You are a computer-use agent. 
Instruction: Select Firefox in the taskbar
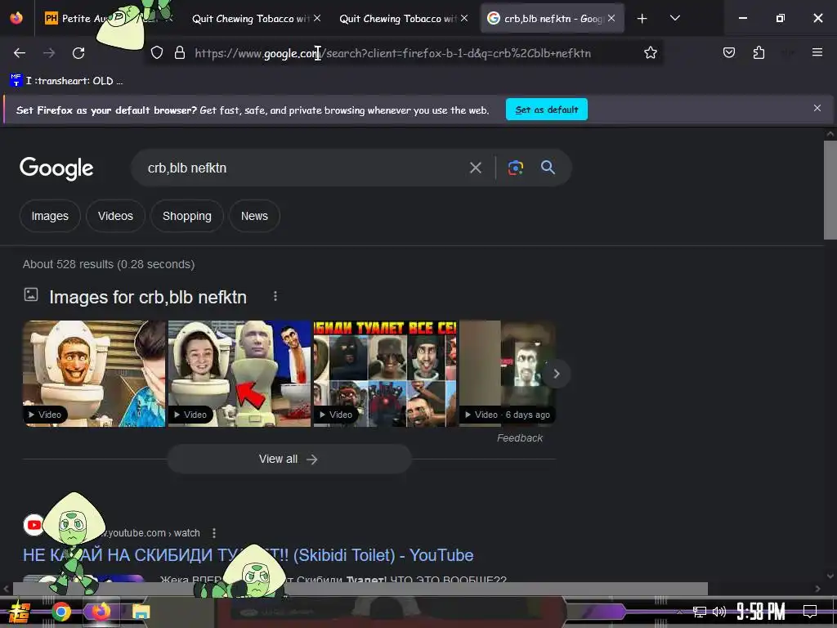click(101, 612)
